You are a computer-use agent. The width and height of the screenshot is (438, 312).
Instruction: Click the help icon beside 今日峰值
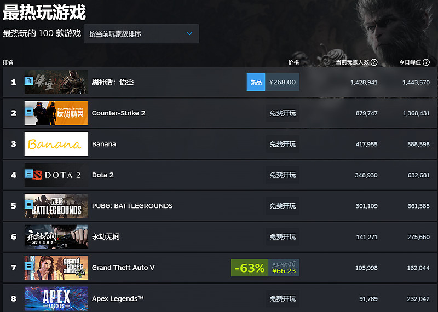pos(426,62)
